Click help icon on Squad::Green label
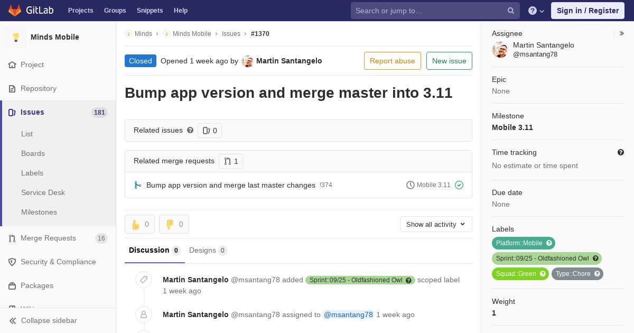Viewport: 634px width, 333px height. [x=543, y=274]
